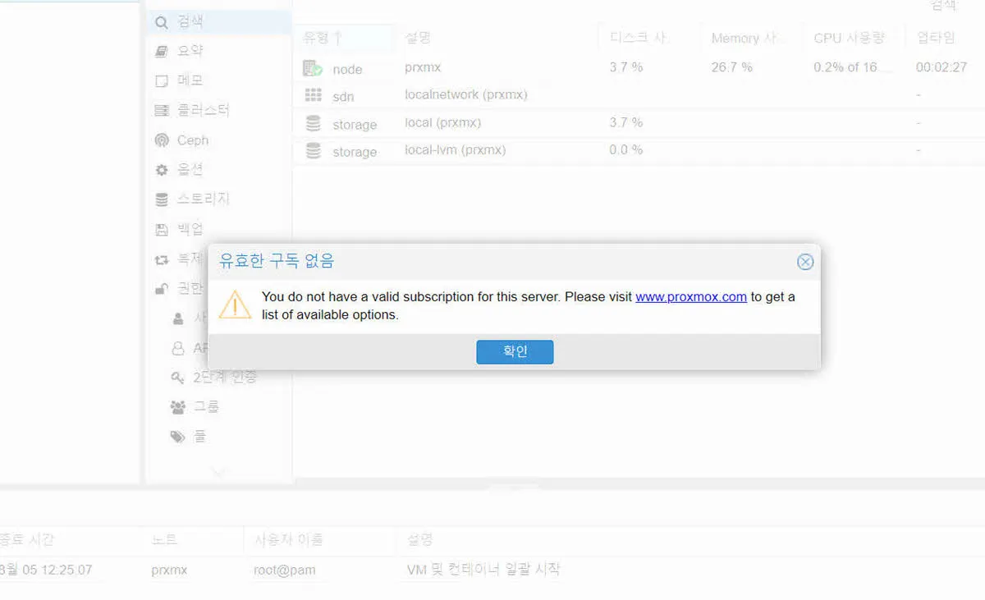Screen dimensions: 985x600
Task: Select the local (prxmx) storage row
Action: 640,123
